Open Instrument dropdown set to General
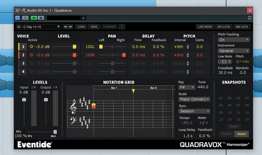The image size is (262, 155). click(x=233, y=51)
